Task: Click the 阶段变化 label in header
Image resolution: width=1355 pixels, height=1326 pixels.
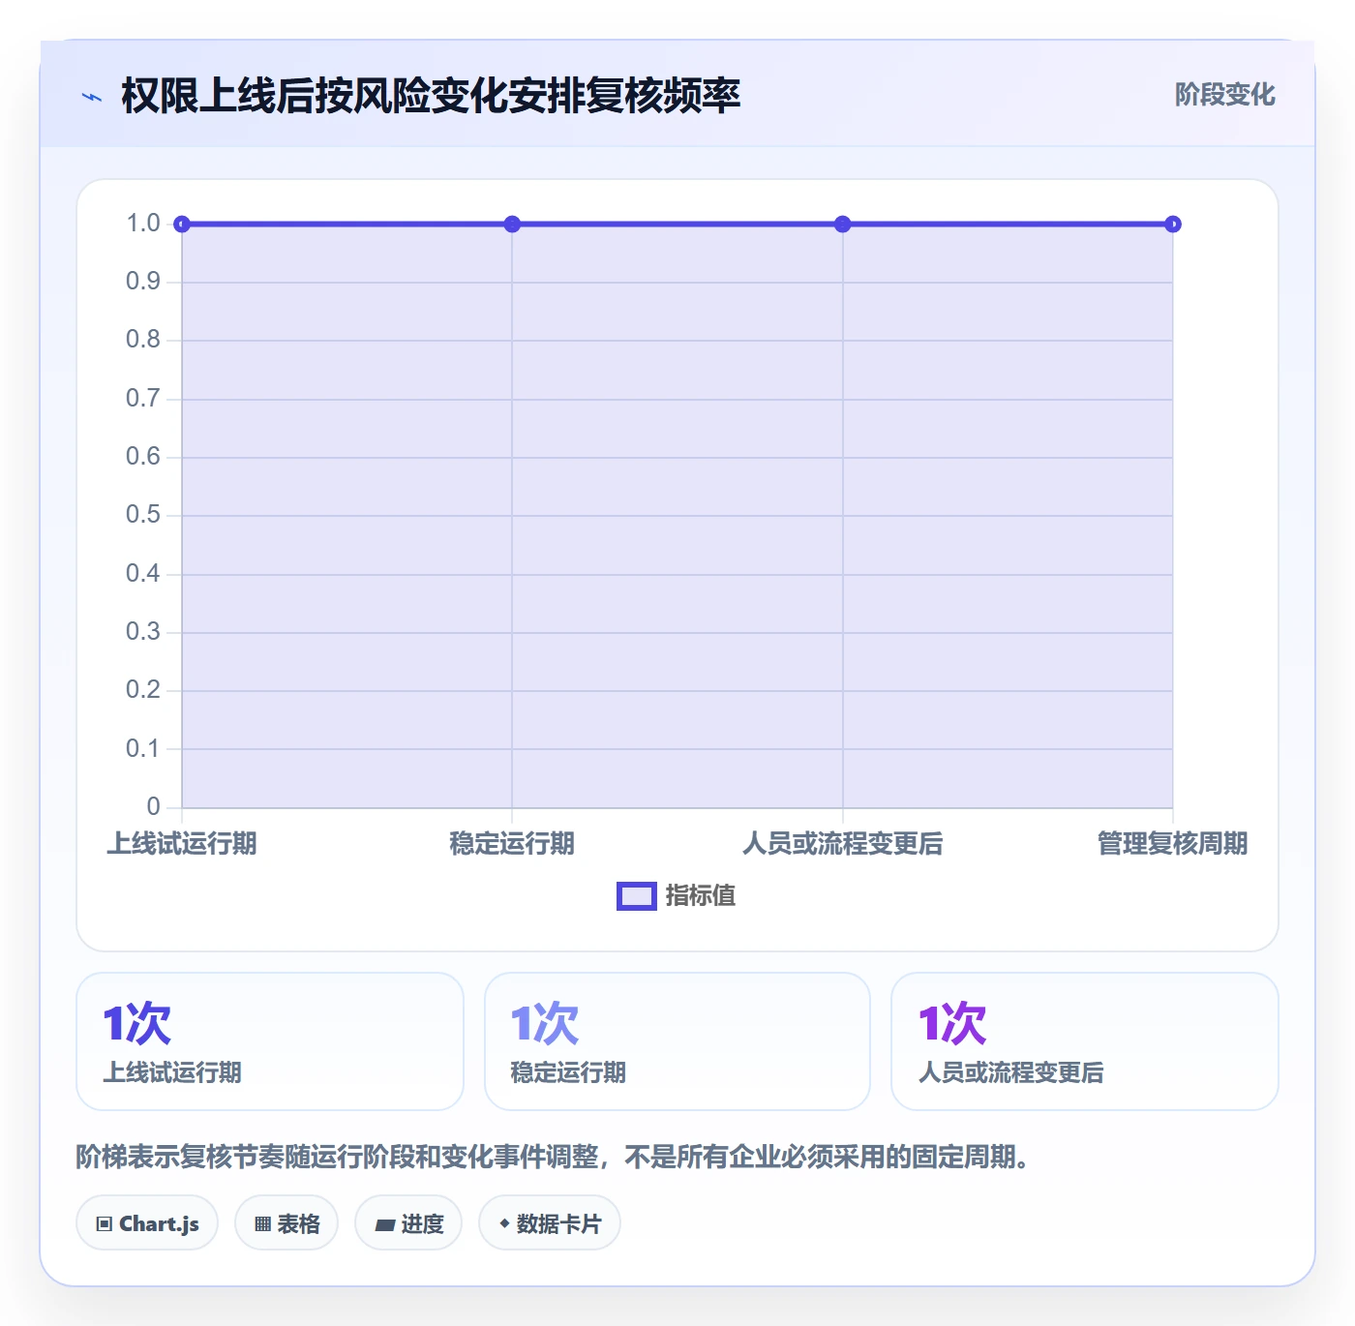Action: (x=1224, y=94)
